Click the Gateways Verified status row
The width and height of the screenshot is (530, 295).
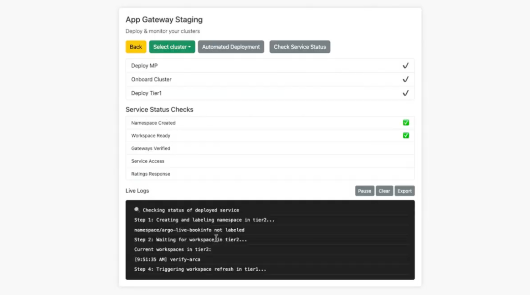tap(270, 148)
